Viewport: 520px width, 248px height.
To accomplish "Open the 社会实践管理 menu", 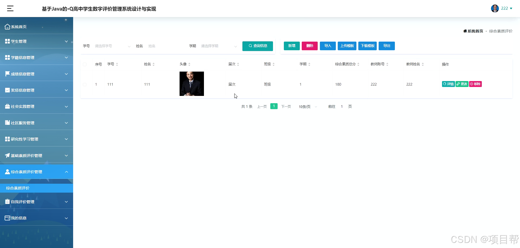I will 37,106.
